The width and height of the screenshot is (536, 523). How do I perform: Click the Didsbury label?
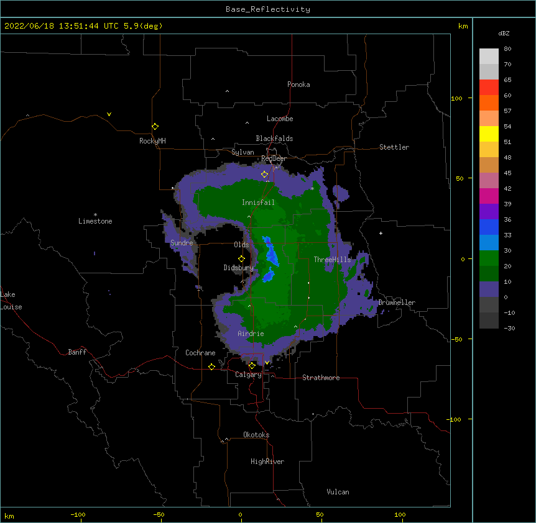238,268
